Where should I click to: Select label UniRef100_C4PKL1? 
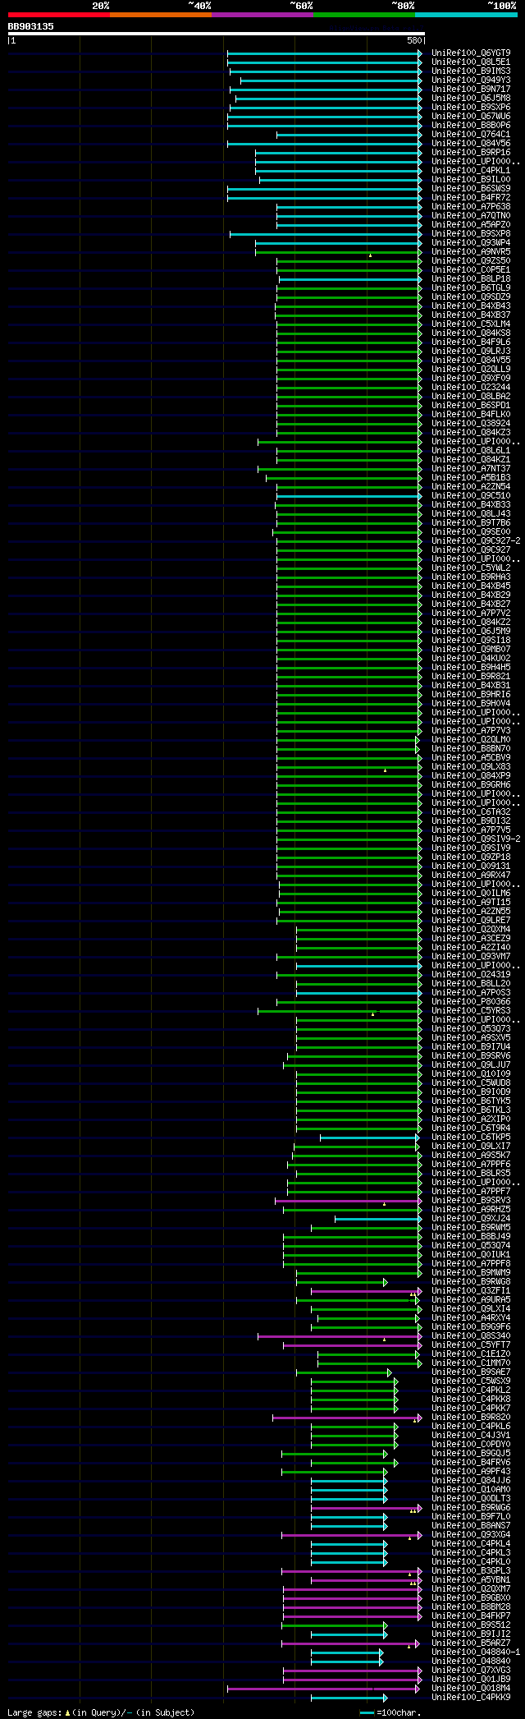[471, 171]
